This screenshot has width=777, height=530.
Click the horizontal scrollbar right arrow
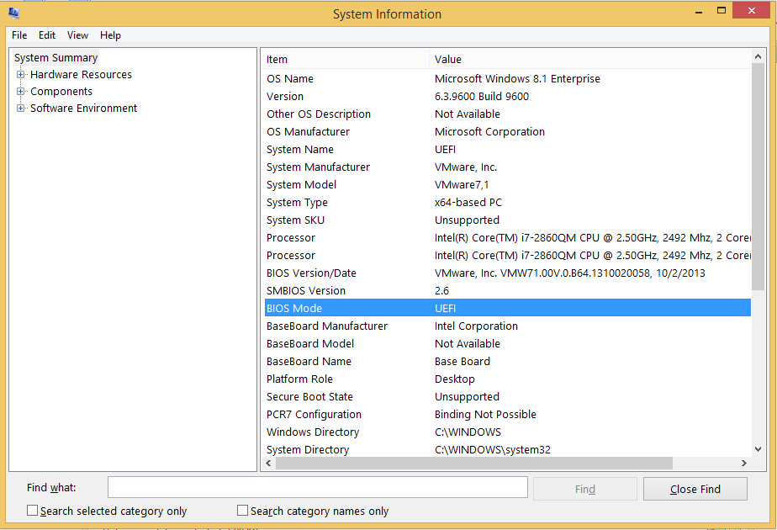click(744, 463)
